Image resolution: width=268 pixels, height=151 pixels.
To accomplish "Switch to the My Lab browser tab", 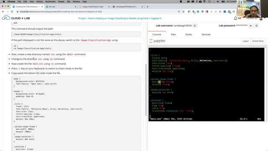I will (x=61, y=7).
